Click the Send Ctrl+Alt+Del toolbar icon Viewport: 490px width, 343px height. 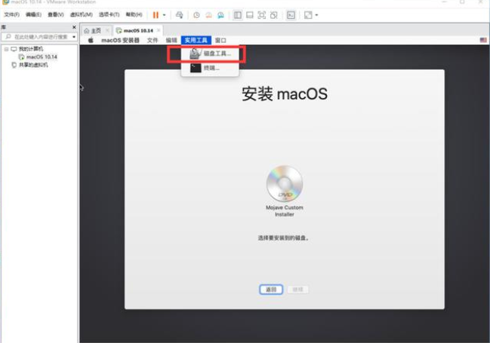[x=180, y=15]
